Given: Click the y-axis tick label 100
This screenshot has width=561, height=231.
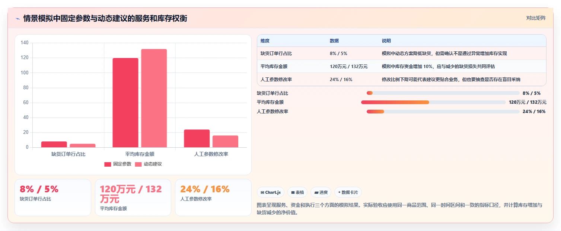Looking at the screenshot, I should [25, 73].
